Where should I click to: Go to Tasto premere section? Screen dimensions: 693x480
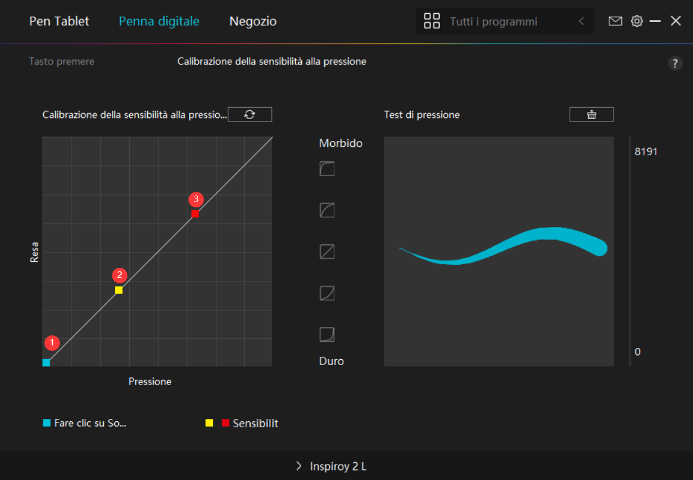pyautogui.click(x=62, y=62)
